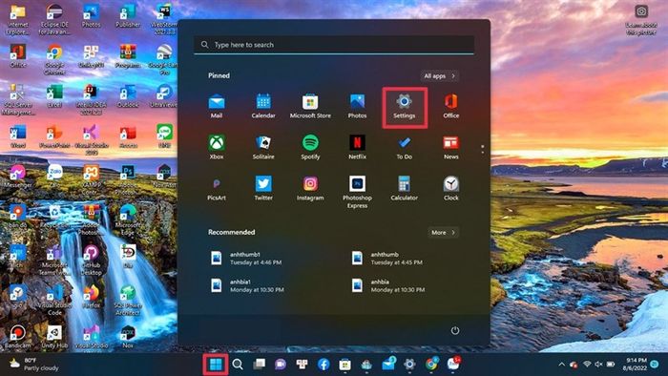Click the Zalo icon on the taskbar
Screen dimensions: 668x376
[453, 364]
